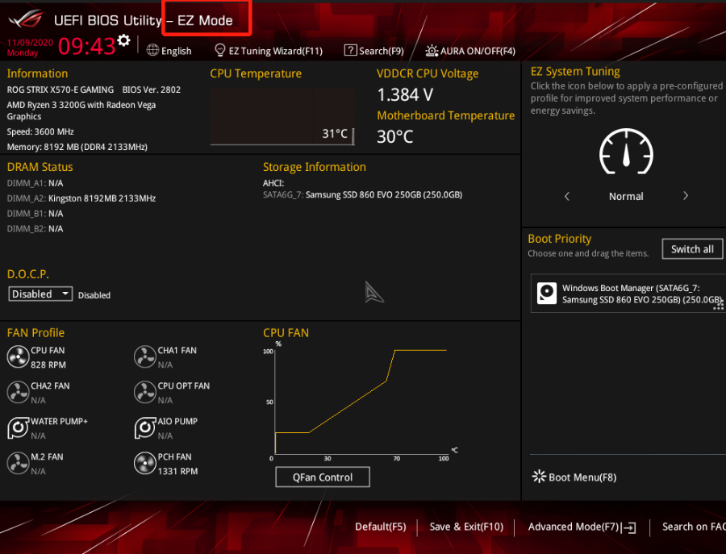Click the 11/09/2020 date text
This screenshot has height=554, width=726.
click(30, 43)
